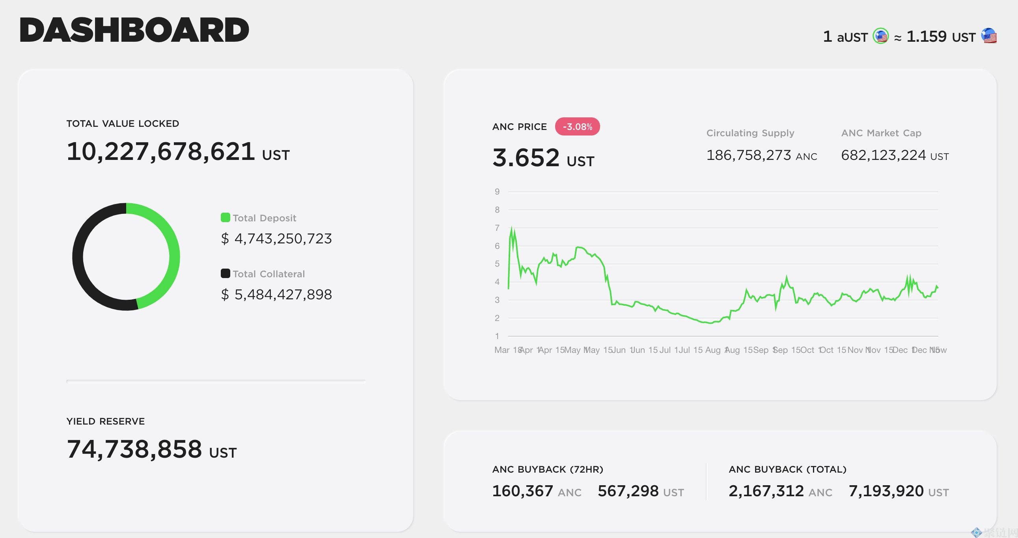
Task: Click the black Total Collateral legend swatch
Action: point(225,273)
